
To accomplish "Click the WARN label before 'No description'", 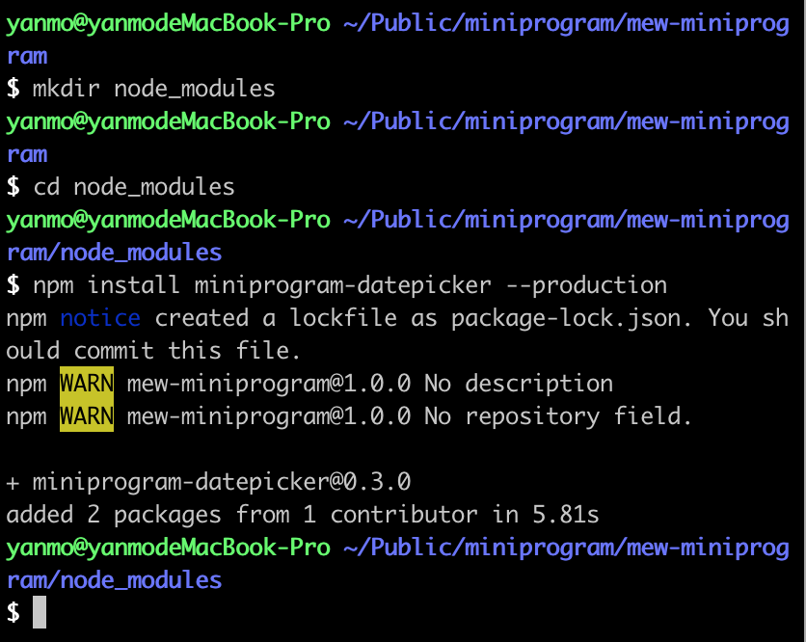I will click(87, 384).
